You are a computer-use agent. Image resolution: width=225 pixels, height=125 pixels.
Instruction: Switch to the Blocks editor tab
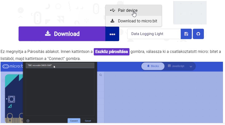[x=153, y=66]
